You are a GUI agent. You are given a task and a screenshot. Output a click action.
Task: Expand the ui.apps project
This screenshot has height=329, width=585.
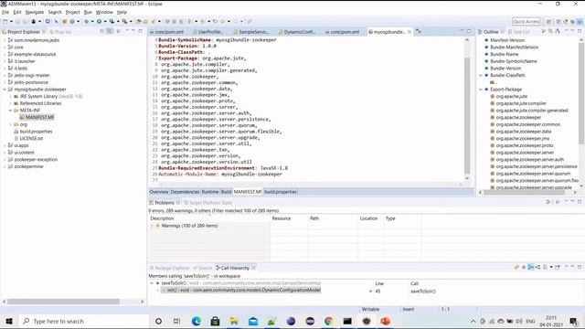(5, 145)
